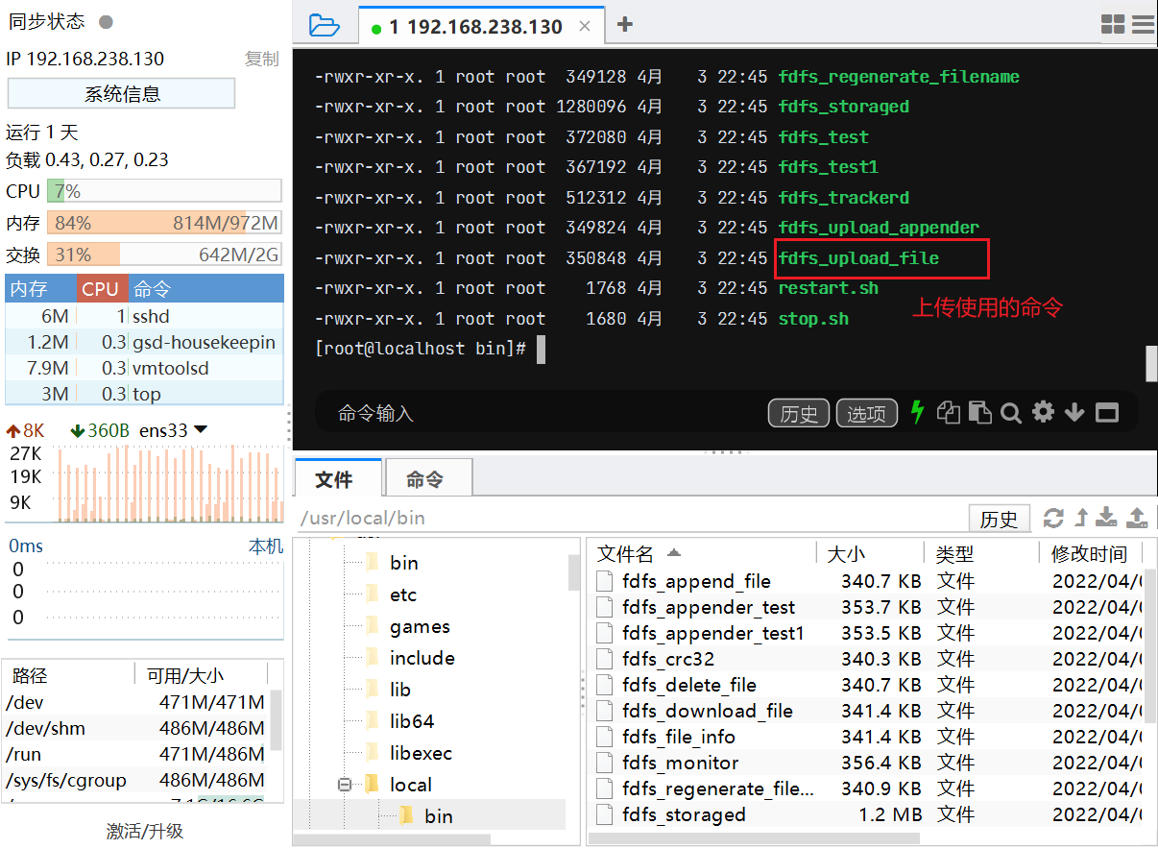This screenshot has height=849, width=1158.
Task: Go to parent directory arrow icon
Action: [1081, 519]
